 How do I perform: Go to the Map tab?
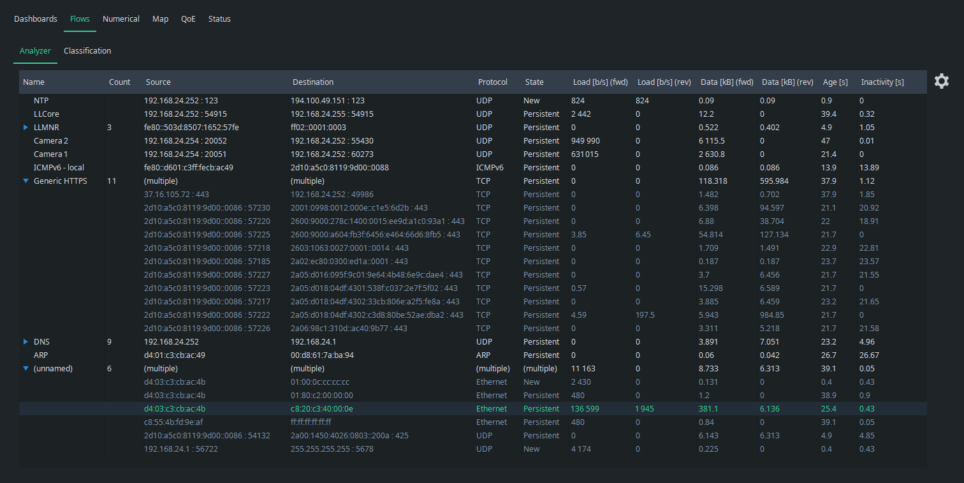tap(161, 19)
